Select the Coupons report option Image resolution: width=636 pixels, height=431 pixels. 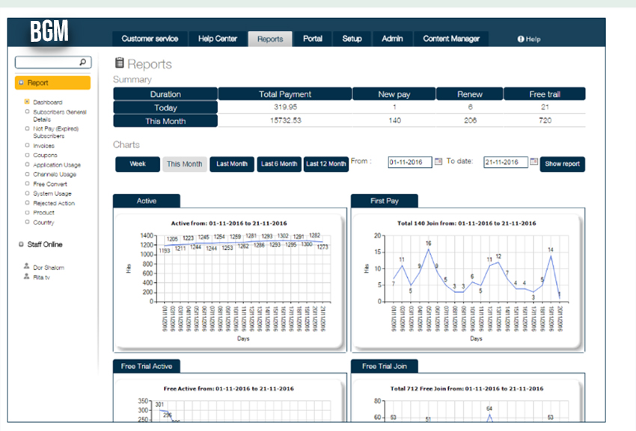[x=46, y=155]
